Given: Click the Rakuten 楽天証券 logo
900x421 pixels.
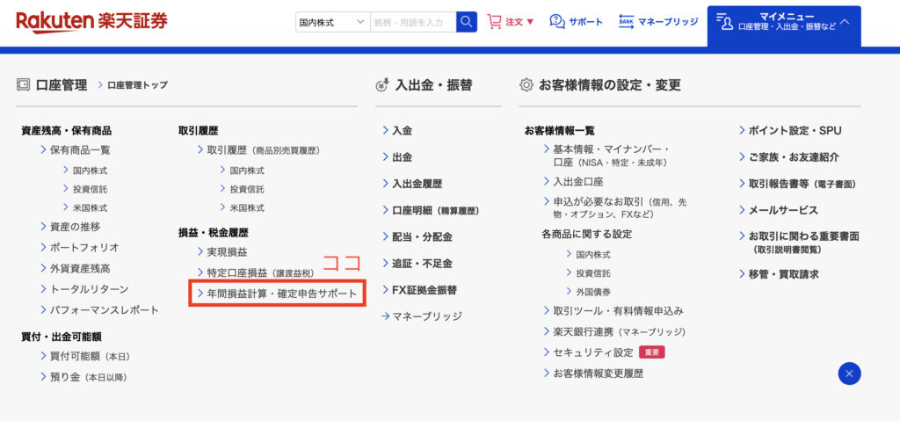Looking at the screenshot, I should (91, 22).
